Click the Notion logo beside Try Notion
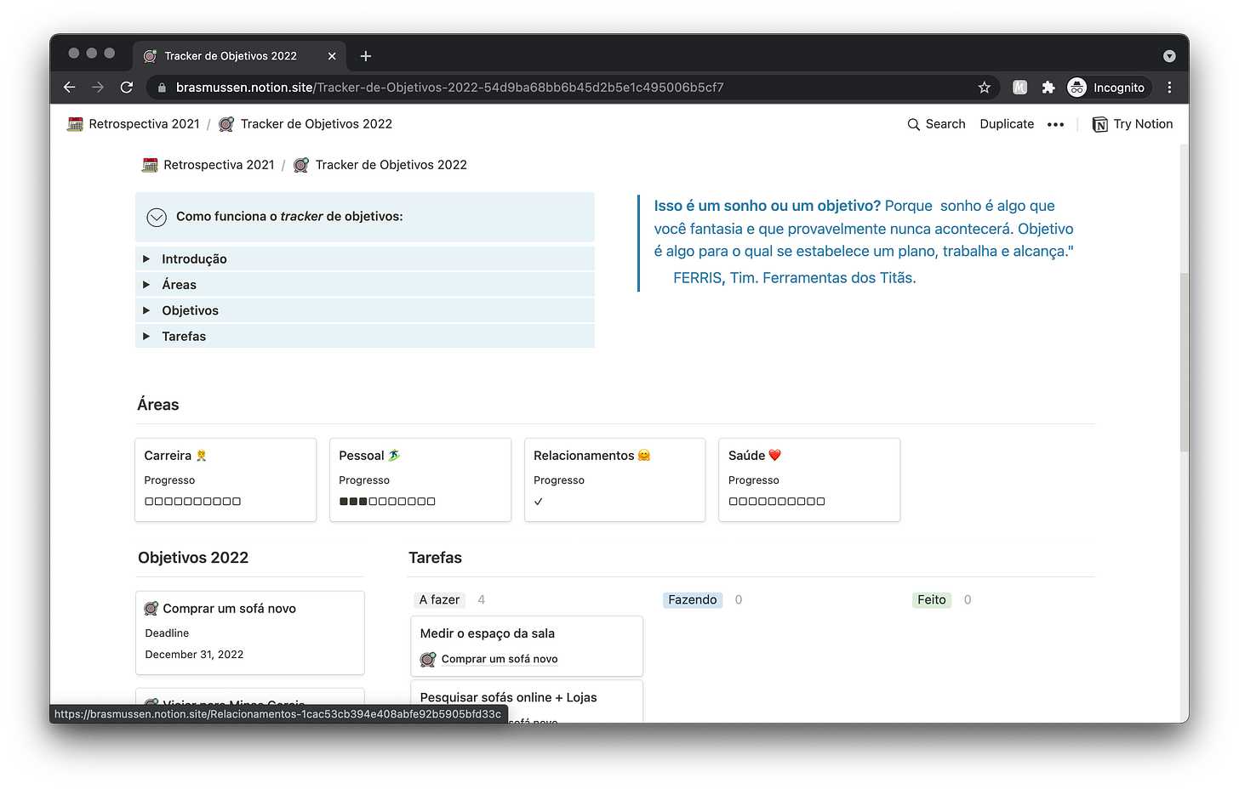The image size is (1239, 789). [1100, 124]
